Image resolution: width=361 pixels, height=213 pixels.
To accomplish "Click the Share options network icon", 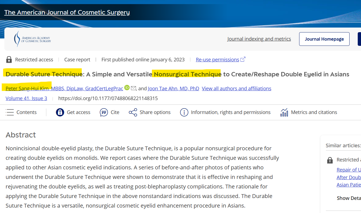I will click(133, 112).
